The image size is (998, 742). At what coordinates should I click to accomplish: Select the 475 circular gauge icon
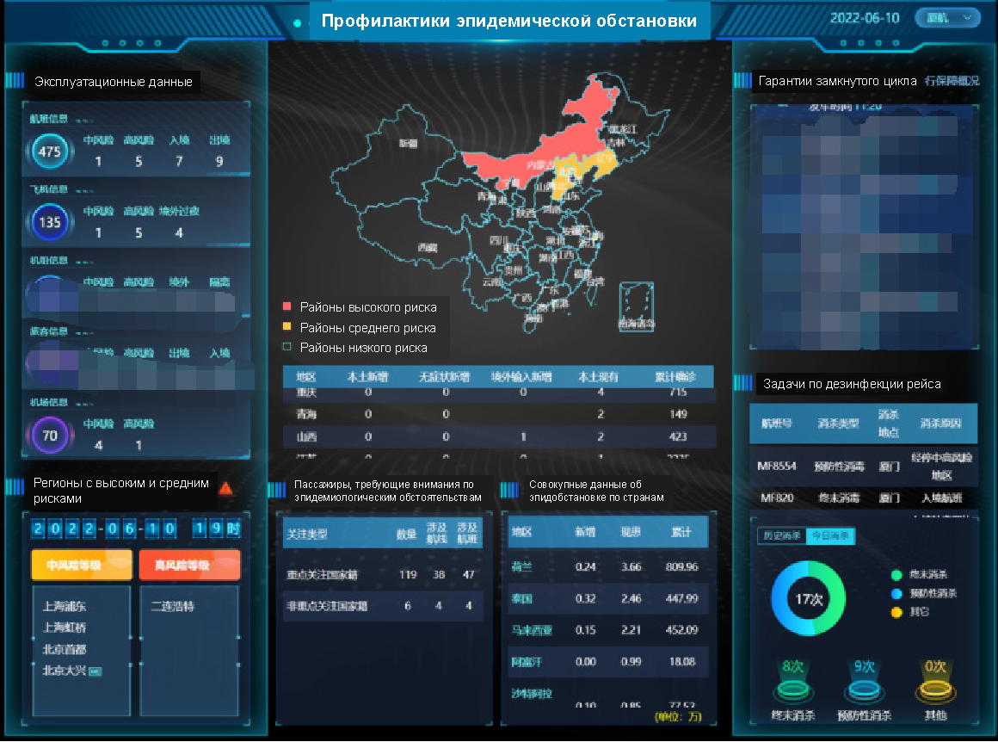click(x=50, y=152)
